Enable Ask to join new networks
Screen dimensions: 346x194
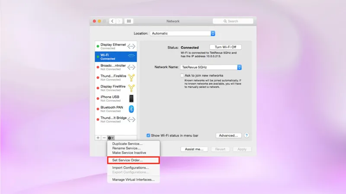(x=182, y=75)
